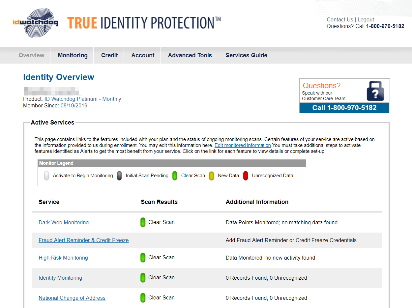412x308 pixels.
Task: Open High Risk Monitoring link
Action: (63, 258)
